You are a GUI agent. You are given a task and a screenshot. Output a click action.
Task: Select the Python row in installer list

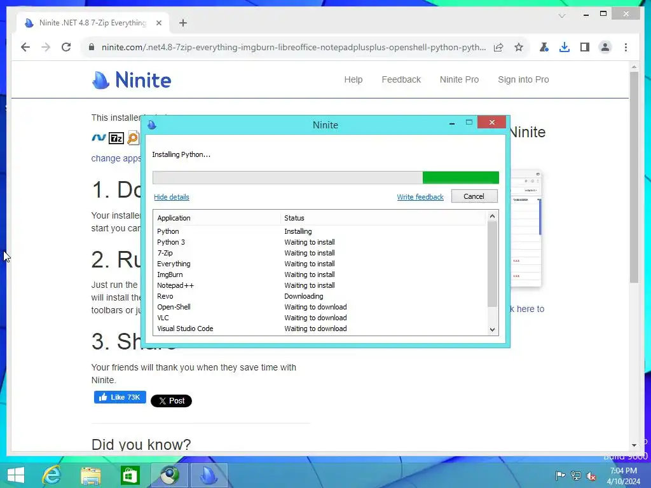click(x=320, y=231)
